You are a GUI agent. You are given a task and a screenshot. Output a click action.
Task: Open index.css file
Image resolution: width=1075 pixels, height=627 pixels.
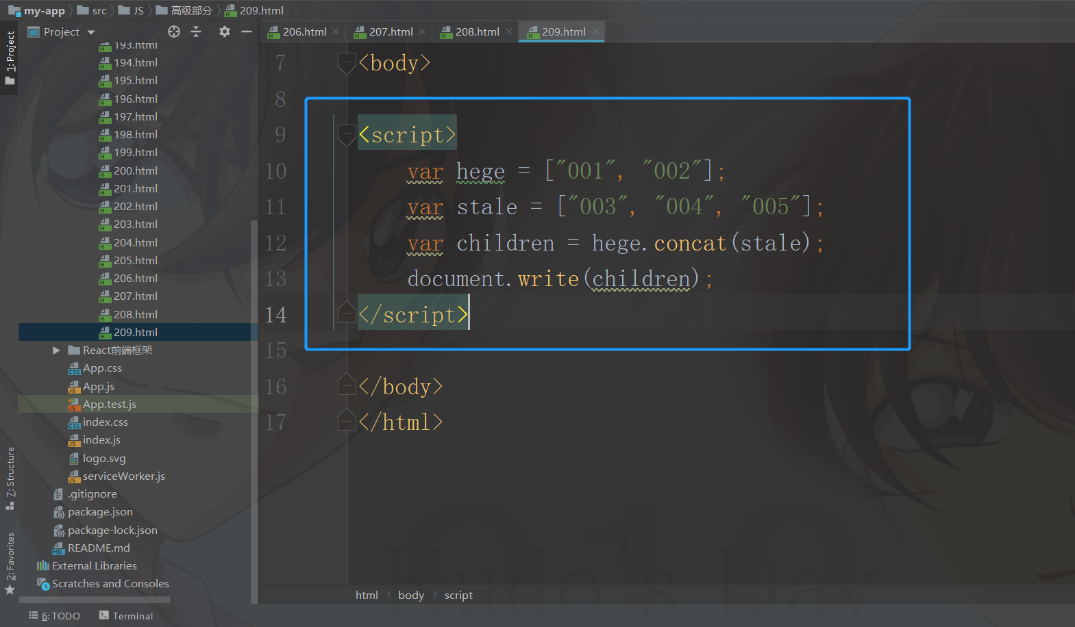click(x=98, y=422)
